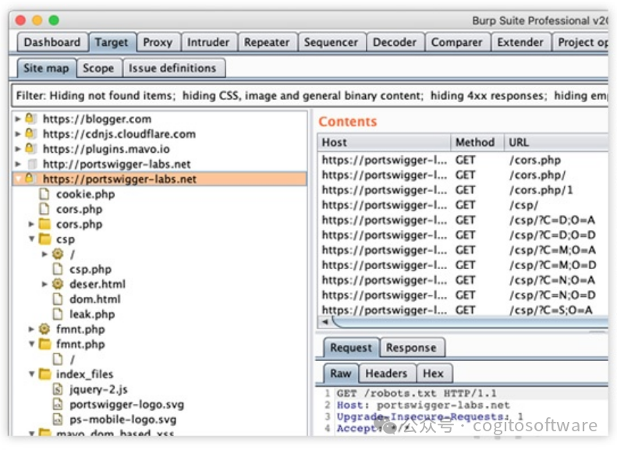
Task: Select the /csp/ row in Contents
Action: [463, 205]
